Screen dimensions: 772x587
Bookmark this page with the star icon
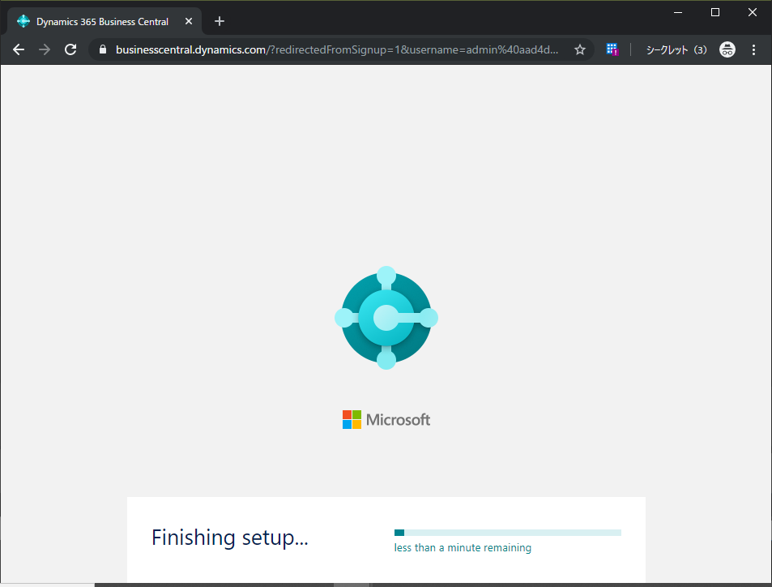[x=580, y=49]
